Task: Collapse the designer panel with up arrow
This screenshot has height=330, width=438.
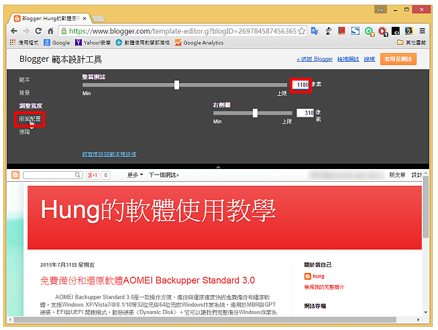Action: pyautogui.click(x=218, y=166)
